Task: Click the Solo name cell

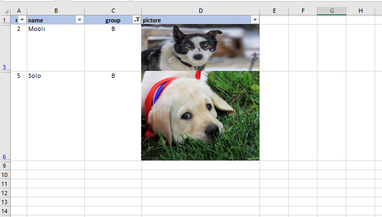Action: click(x=56, y=116)
